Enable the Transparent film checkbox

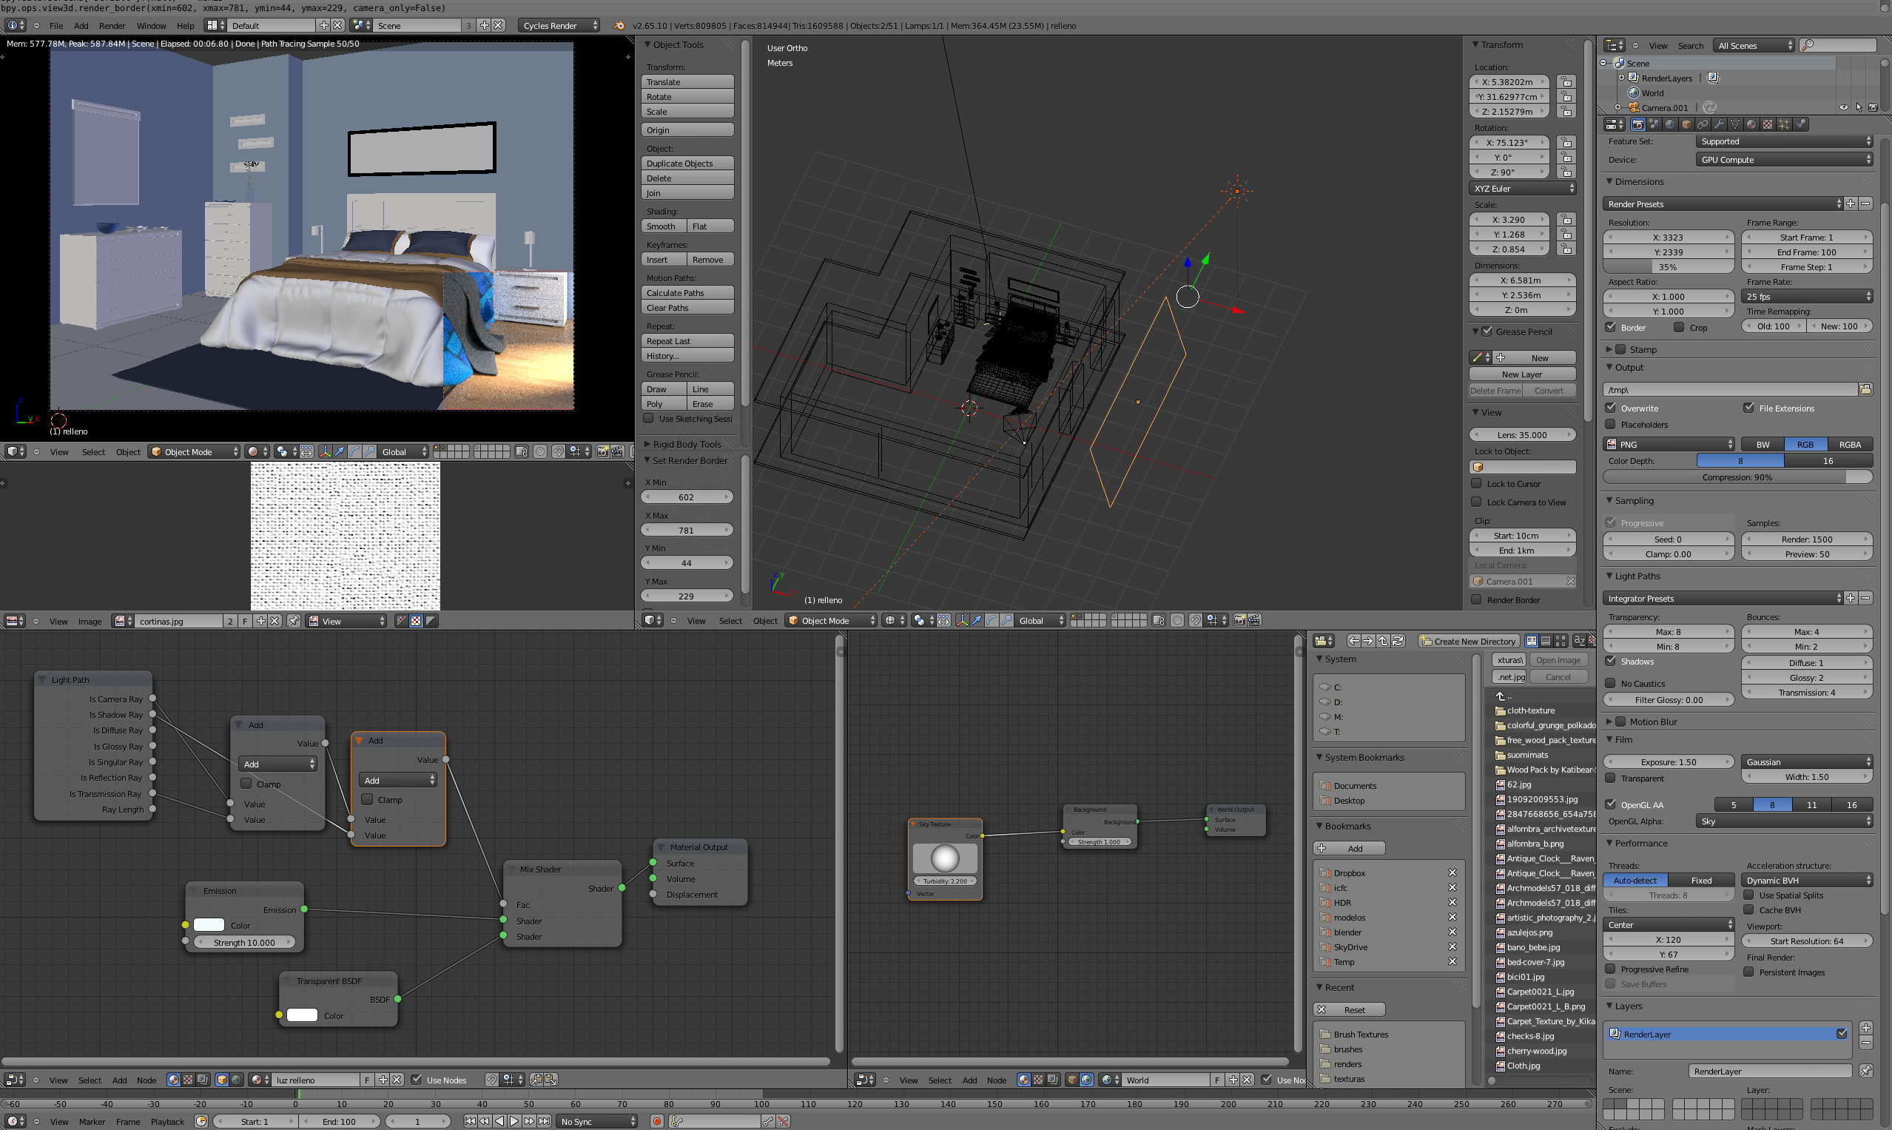(1610, 778)
